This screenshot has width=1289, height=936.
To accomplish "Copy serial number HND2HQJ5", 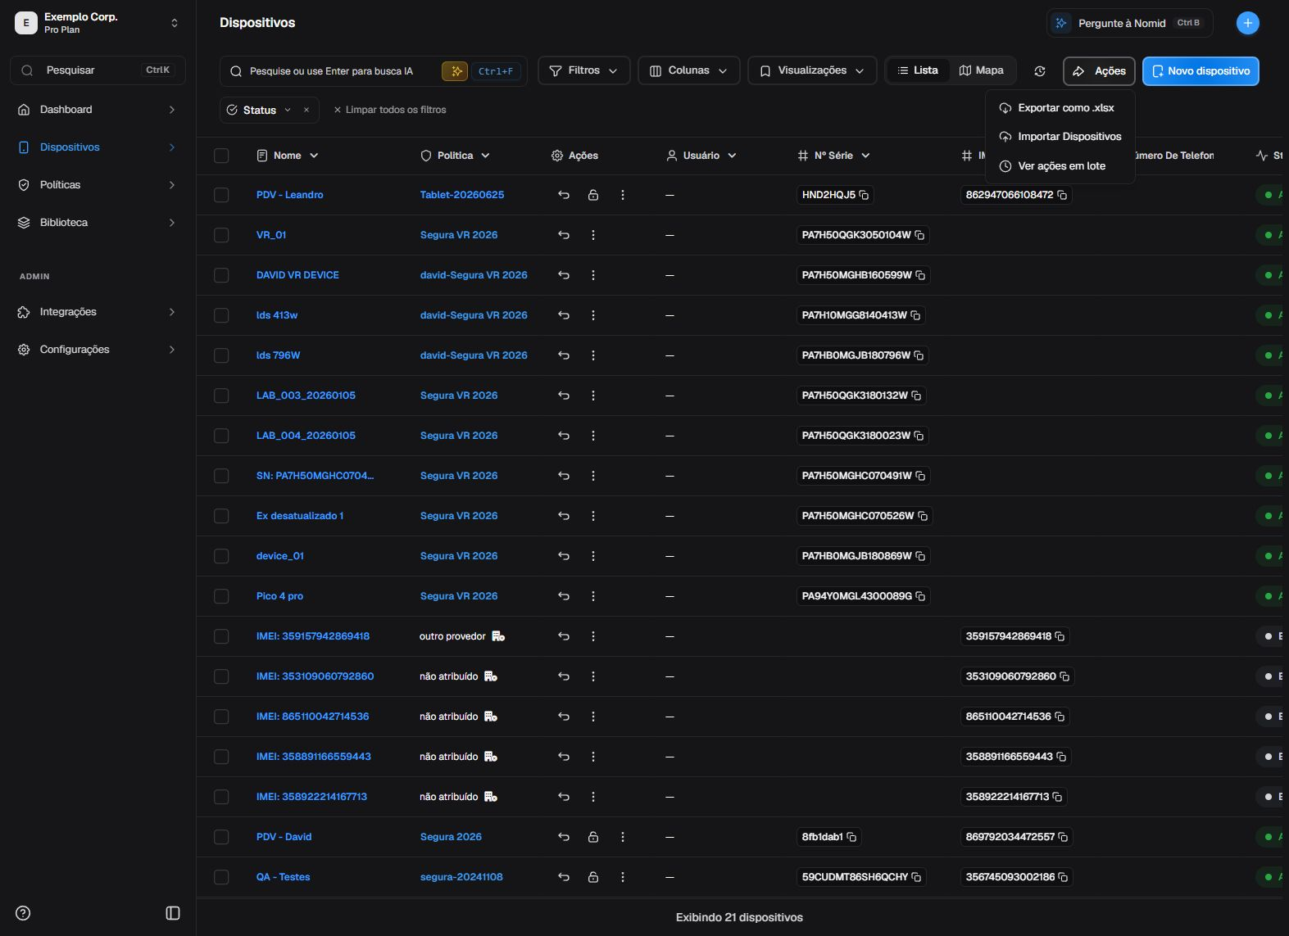I will [864, 195].
